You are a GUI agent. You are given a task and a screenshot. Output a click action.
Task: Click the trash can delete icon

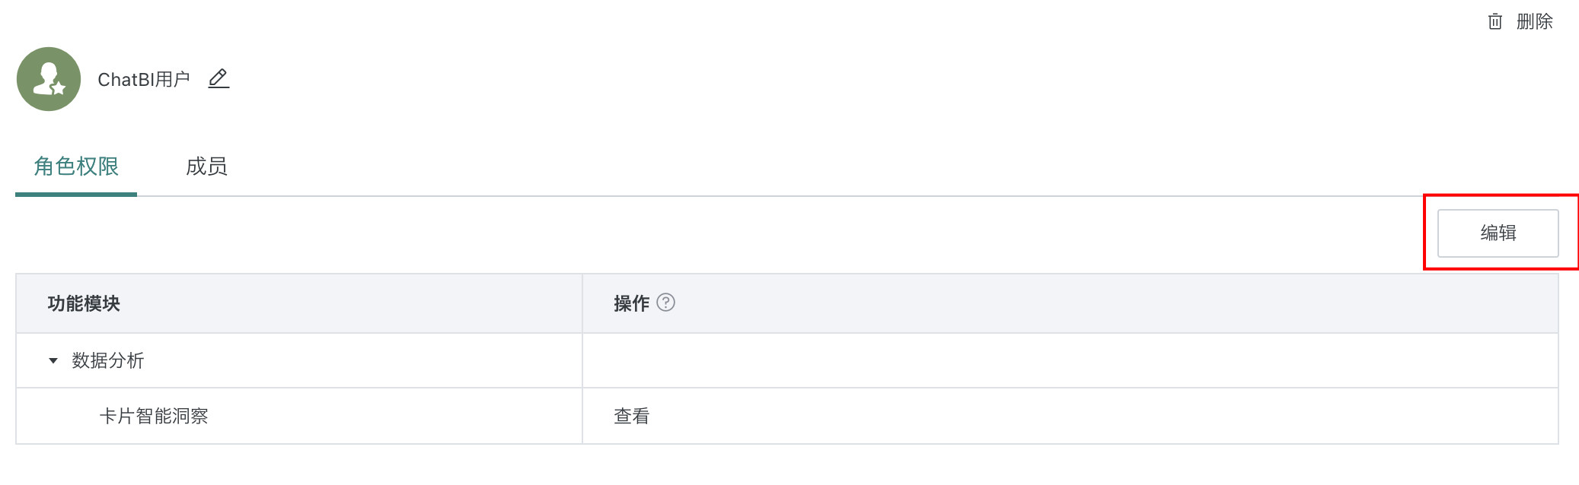click(1494, 21)
